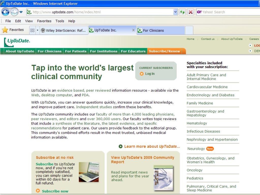Click Oncology specialty link
Screen dimensions: 260x195
click(194, 170)
